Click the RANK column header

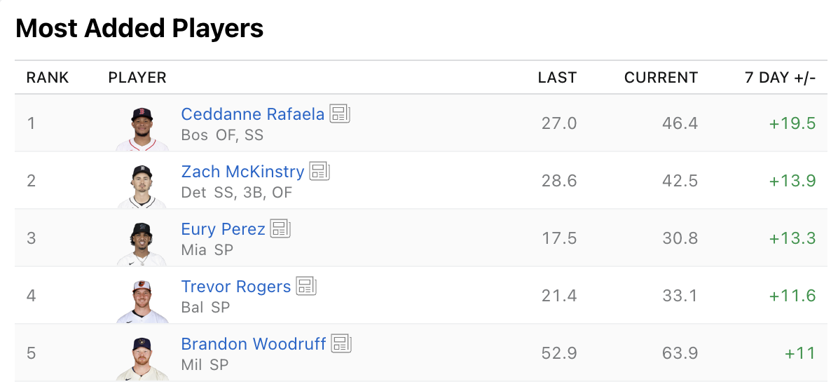point(48,78)
